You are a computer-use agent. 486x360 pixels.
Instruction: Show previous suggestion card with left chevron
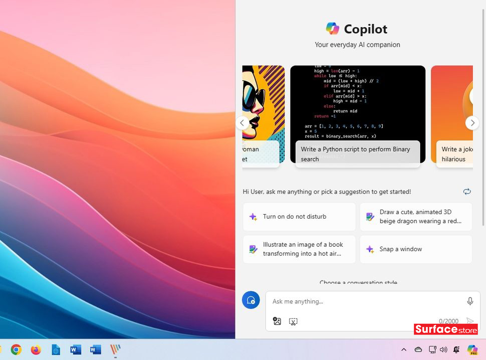pyautogui.click(x=242, y=123)
